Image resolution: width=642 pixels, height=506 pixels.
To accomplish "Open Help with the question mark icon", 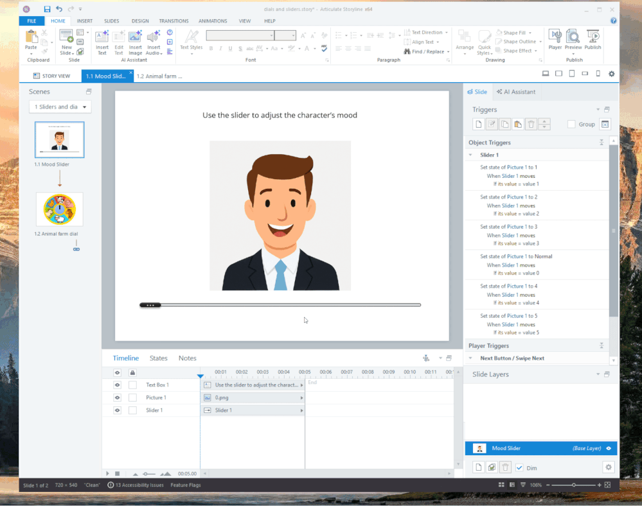I will click(x=613, y=21).
